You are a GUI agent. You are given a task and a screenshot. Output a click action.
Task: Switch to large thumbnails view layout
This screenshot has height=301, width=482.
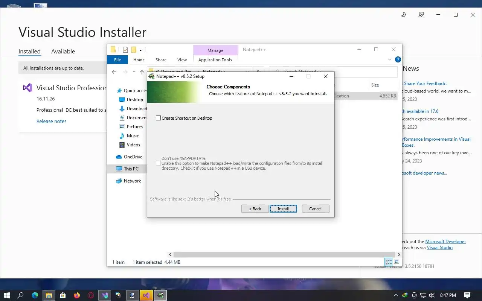tap(396, 262)
